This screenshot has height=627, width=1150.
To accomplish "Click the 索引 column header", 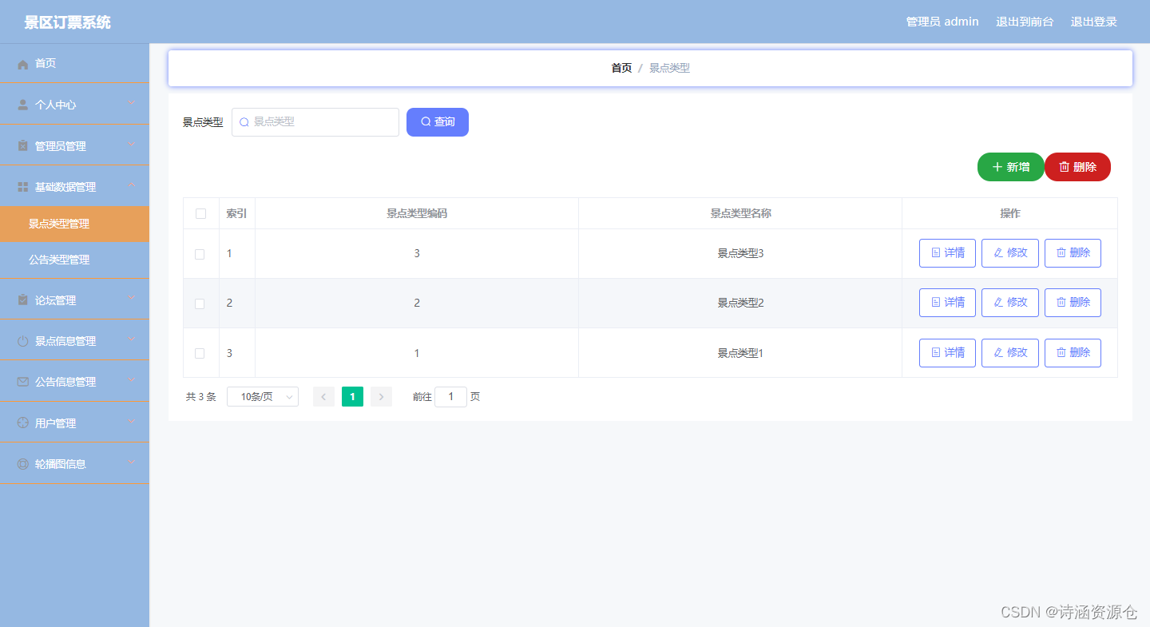I will click(236, 214).
